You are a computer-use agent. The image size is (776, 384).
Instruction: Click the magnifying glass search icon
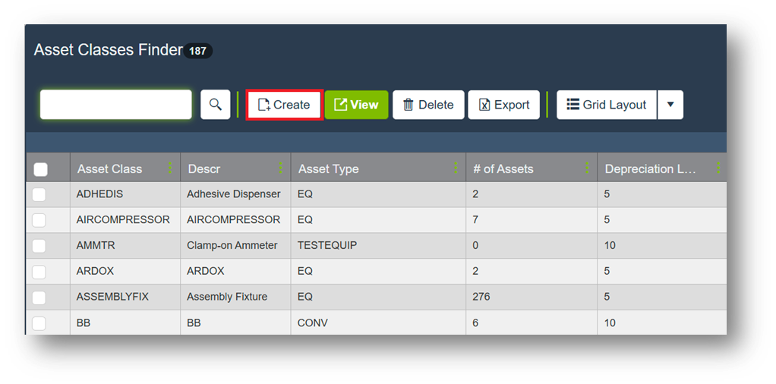(215, 105)
